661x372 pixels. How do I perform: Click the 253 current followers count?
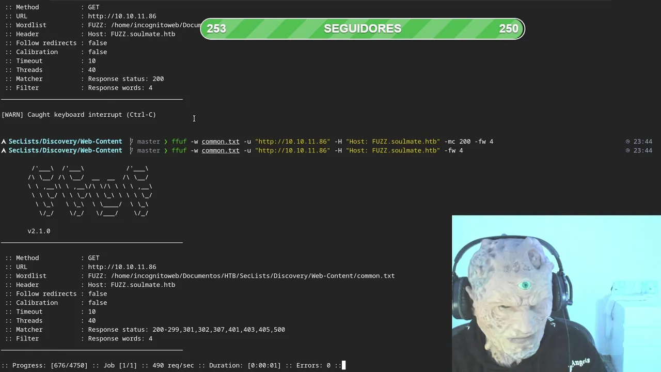pos(216,29)
